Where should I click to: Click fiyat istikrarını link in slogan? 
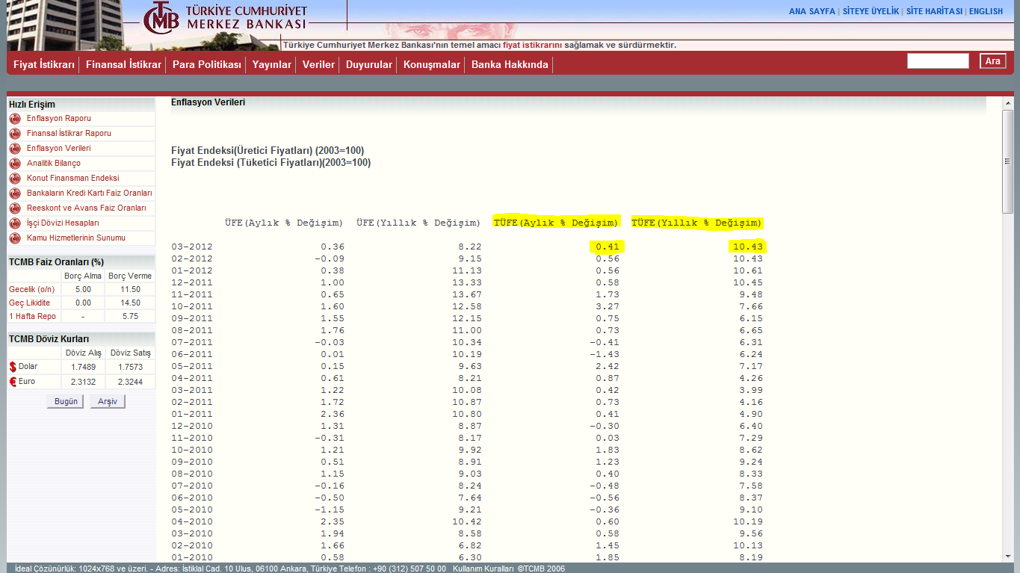[532, 46]
